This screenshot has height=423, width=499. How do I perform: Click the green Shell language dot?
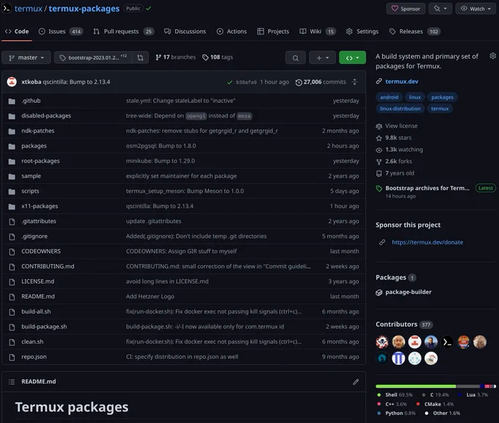(379, 395)
